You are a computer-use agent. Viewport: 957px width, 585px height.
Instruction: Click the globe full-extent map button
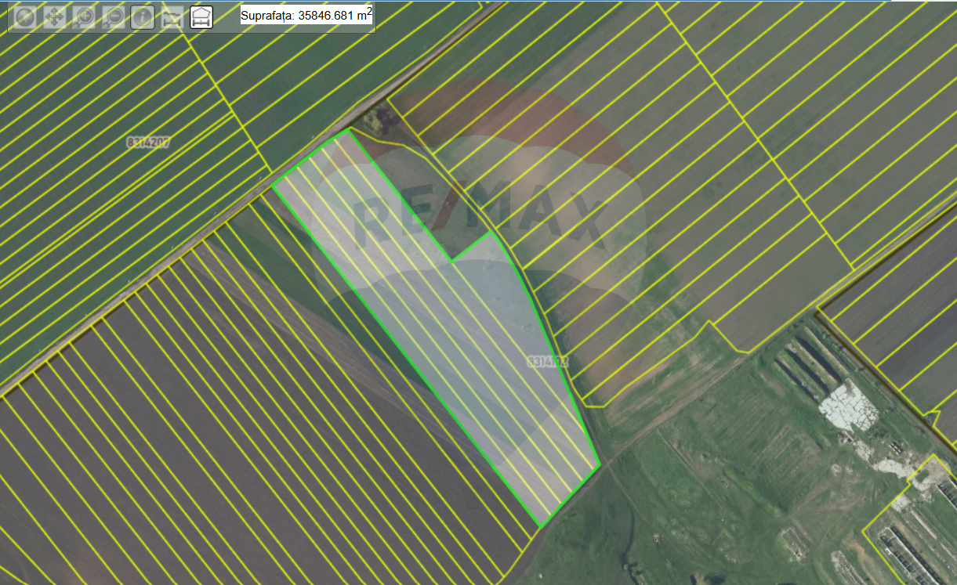(x=25, y=17)
